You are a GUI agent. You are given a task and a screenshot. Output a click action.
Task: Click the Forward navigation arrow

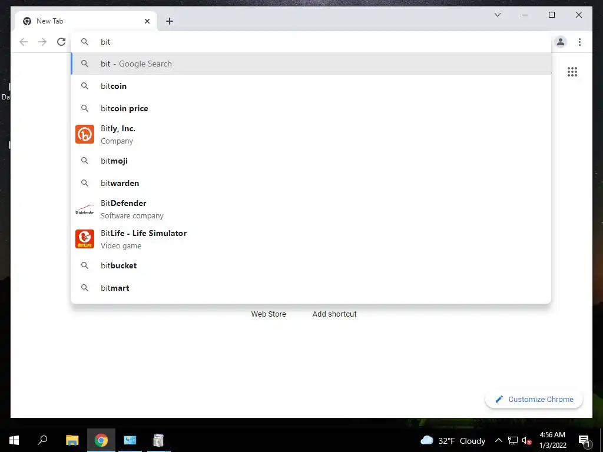(42, 42)
